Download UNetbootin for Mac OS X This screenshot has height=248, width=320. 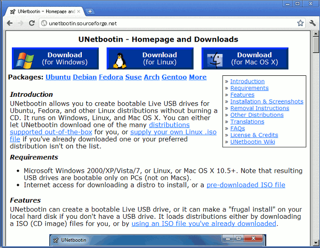coord(245,58)
